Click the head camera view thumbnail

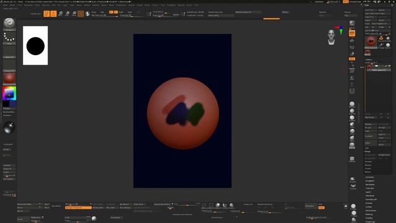tap(332, 37)
